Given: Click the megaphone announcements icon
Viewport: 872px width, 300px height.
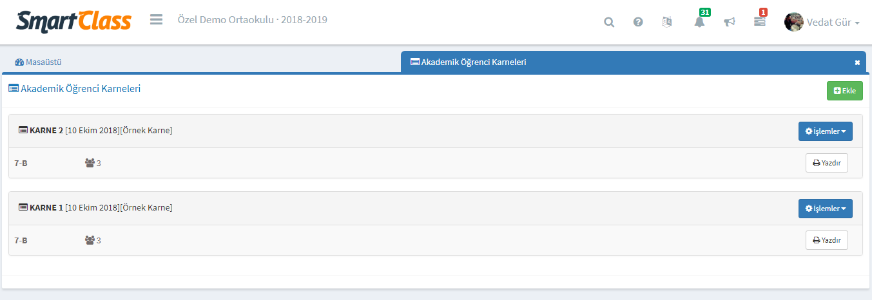Looking at the screenshot, I should coord(730,22).
